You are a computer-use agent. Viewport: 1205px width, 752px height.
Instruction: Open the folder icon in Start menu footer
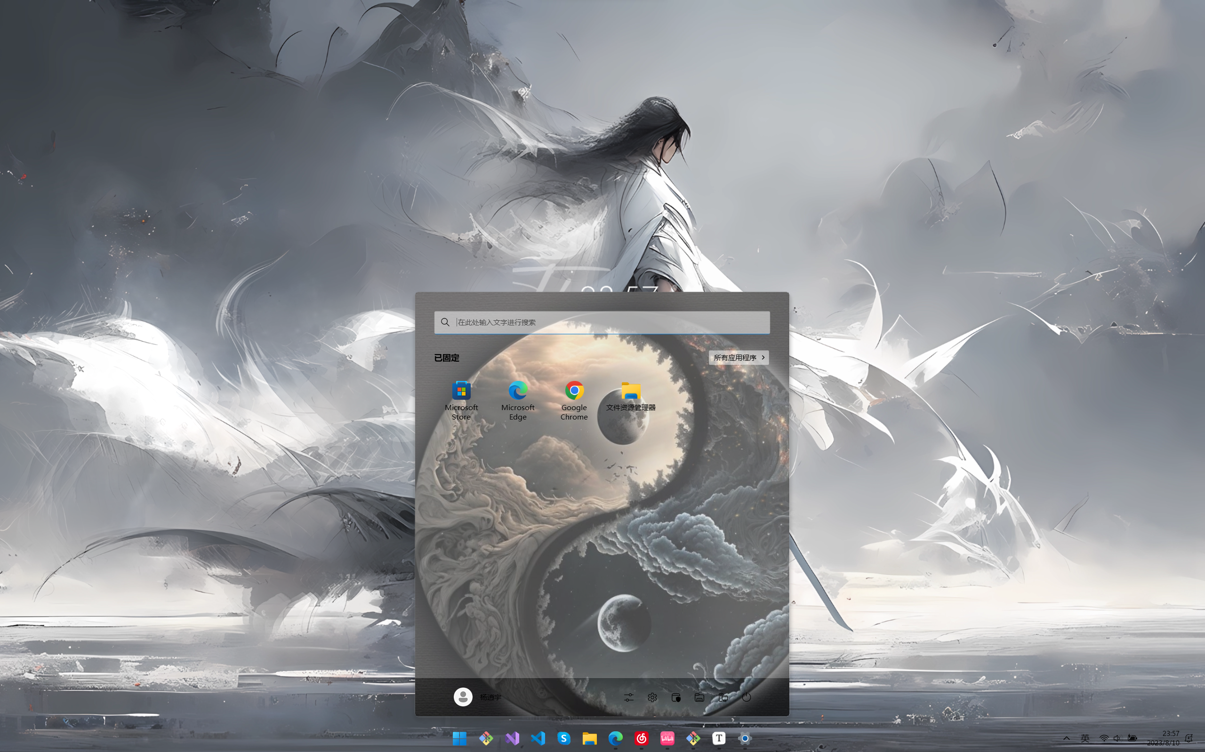click(699, 697)
